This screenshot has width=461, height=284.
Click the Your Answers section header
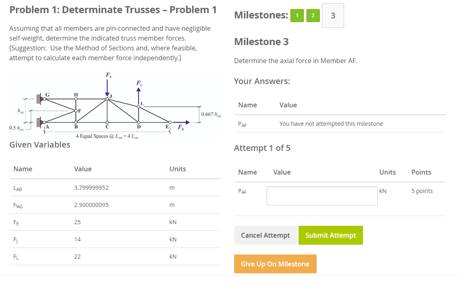[262, 81]
